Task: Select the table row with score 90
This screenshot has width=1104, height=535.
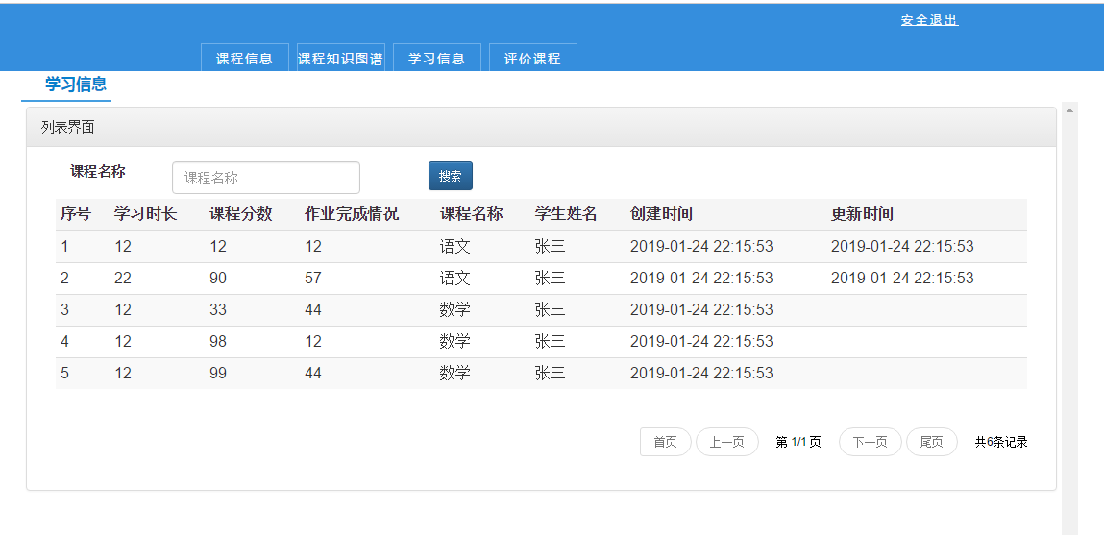Action: point(540,279)
